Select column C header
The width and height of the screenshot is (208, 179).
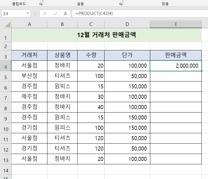tap(91, 24)
